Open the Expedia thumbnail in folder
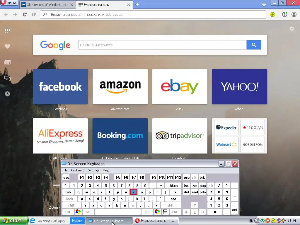 [226, 128]
